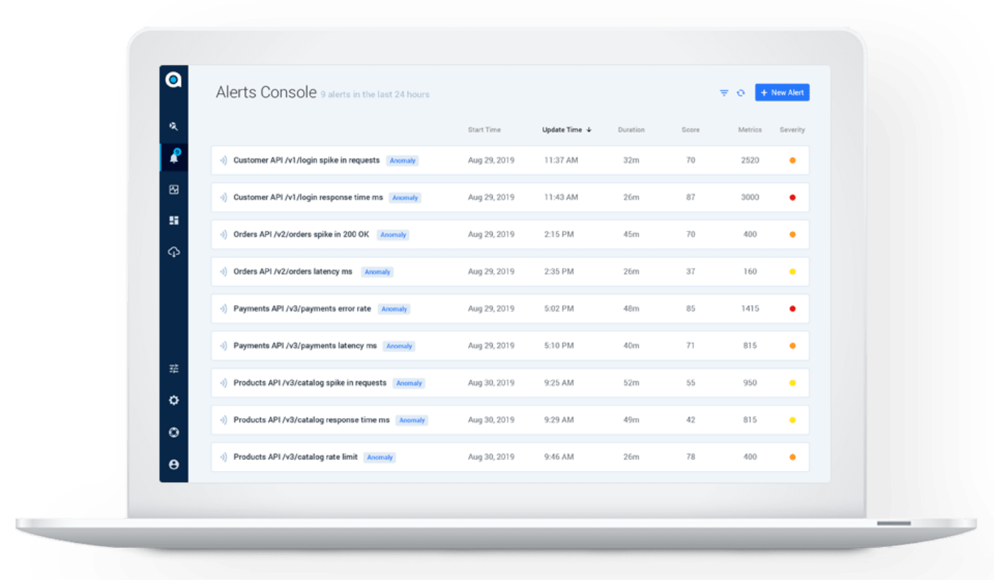
Task: Sort by the Start Time column header
Action: click(x=484, y=130)
